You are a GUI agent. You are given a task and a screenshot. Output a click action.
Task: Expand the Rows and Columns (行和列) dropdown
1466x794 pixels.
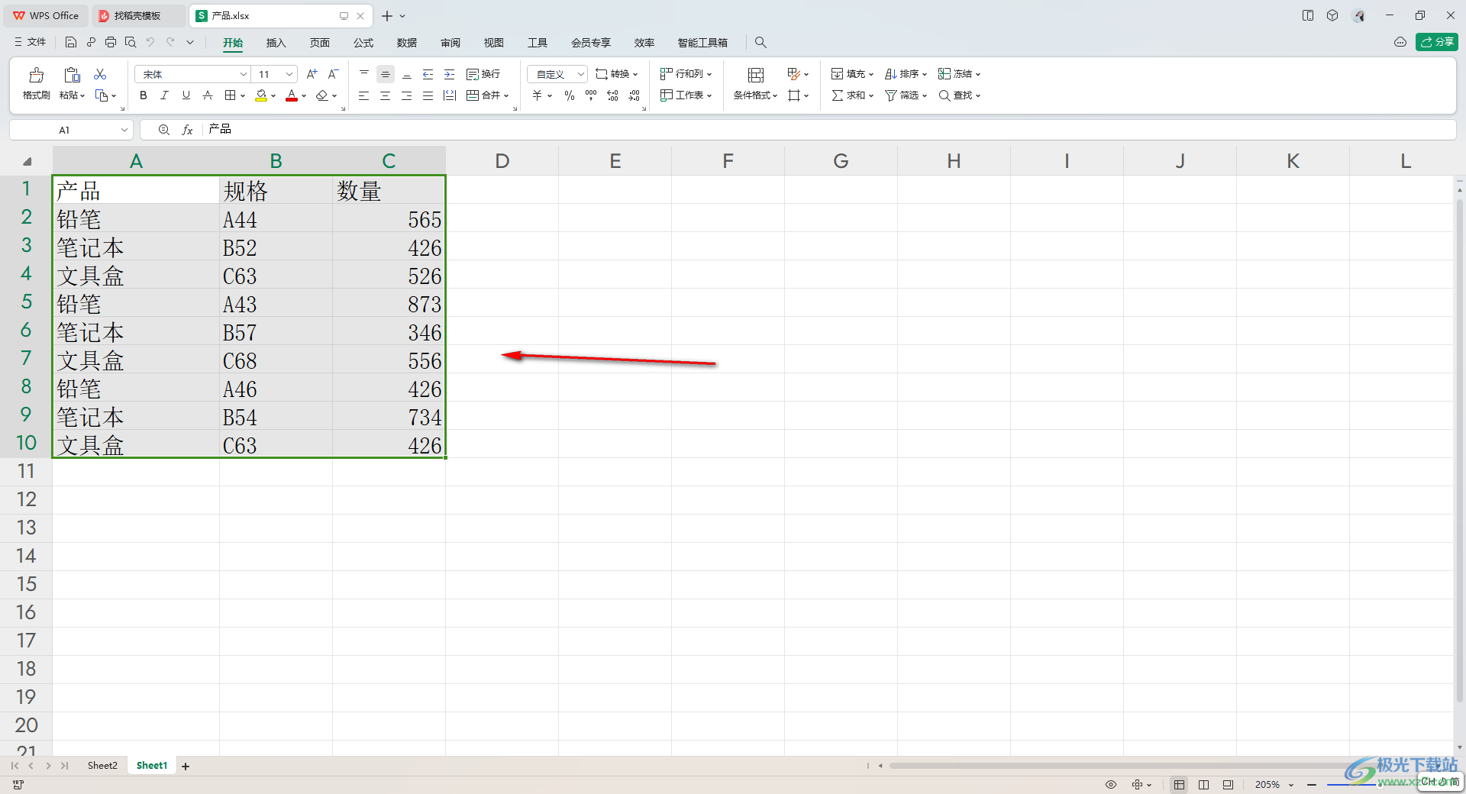709,75
